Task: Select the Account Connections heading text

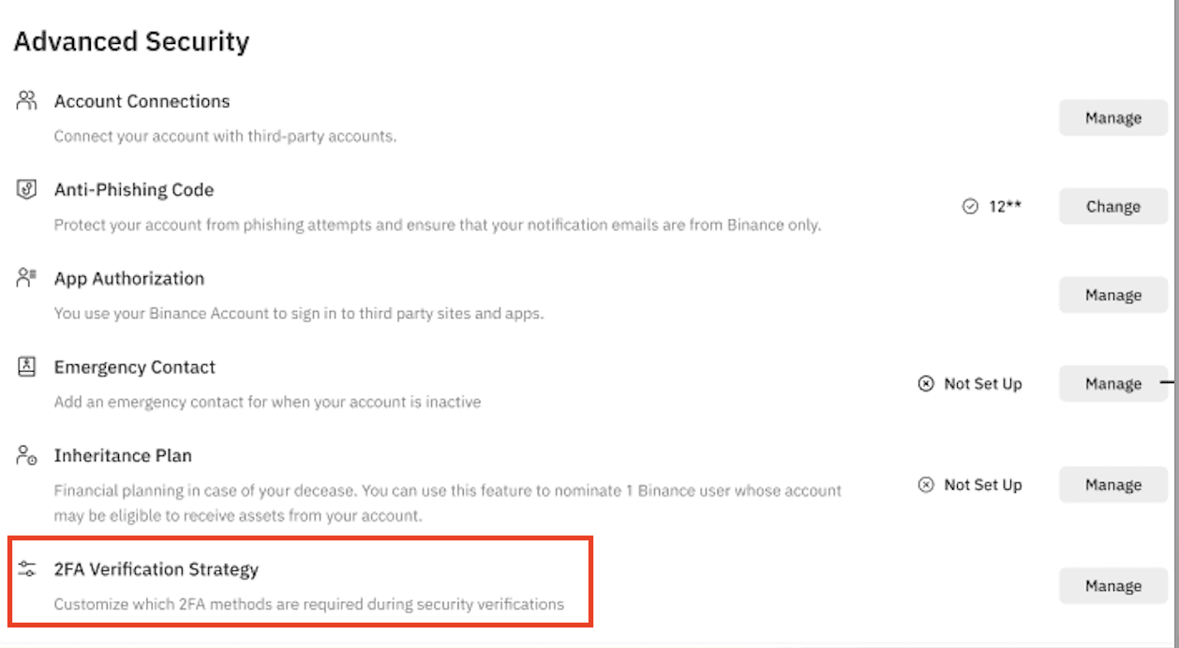Action: point(142,101)
